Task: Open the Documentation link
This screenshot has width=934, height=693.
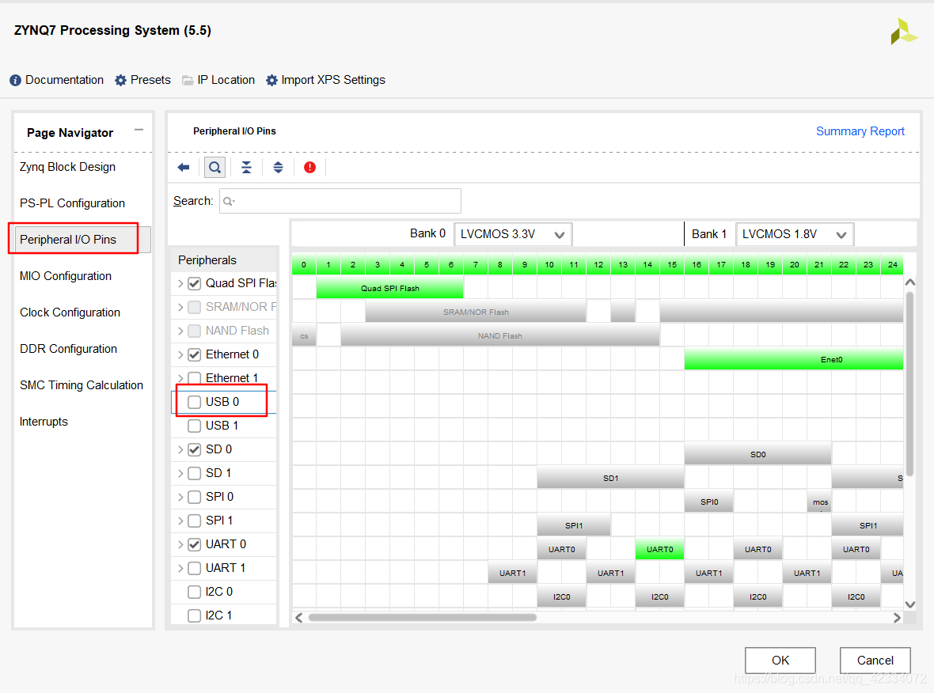Action: 64,81
